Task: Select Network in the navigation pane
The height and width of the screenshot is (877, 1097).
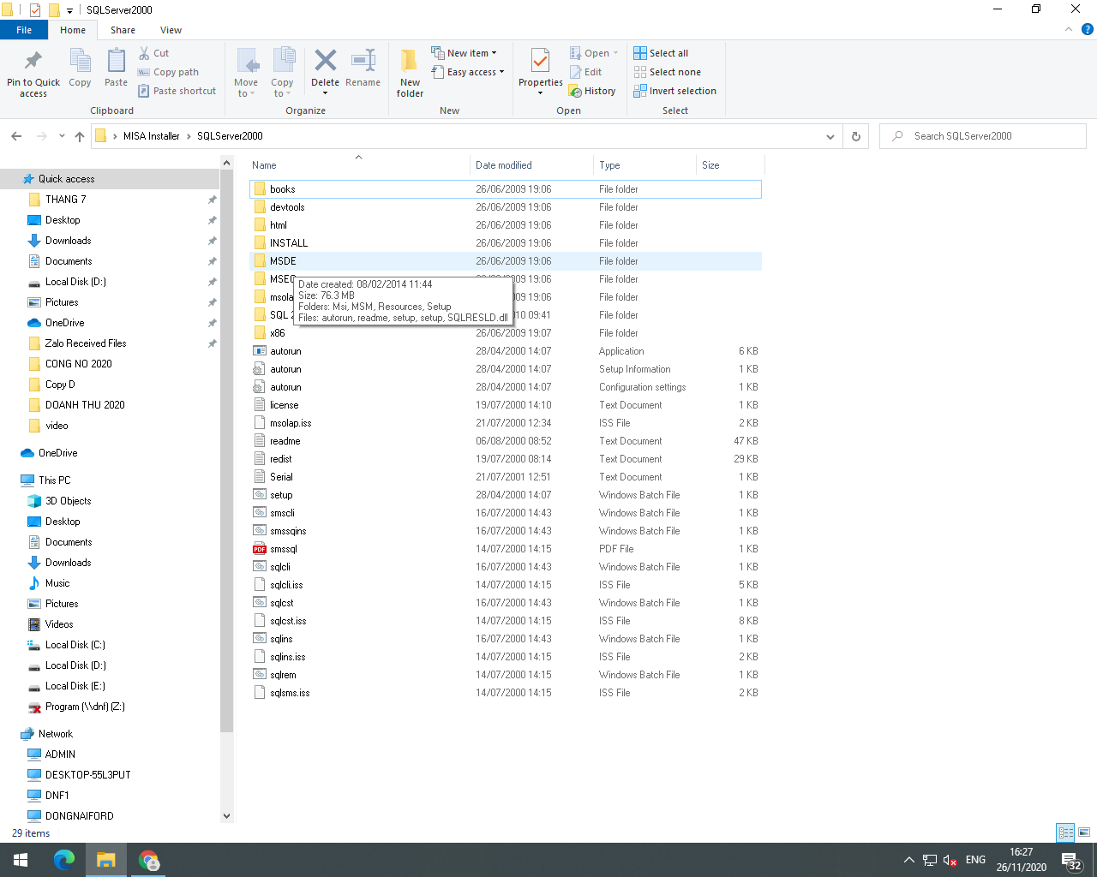Action: [x=55, y=734]
